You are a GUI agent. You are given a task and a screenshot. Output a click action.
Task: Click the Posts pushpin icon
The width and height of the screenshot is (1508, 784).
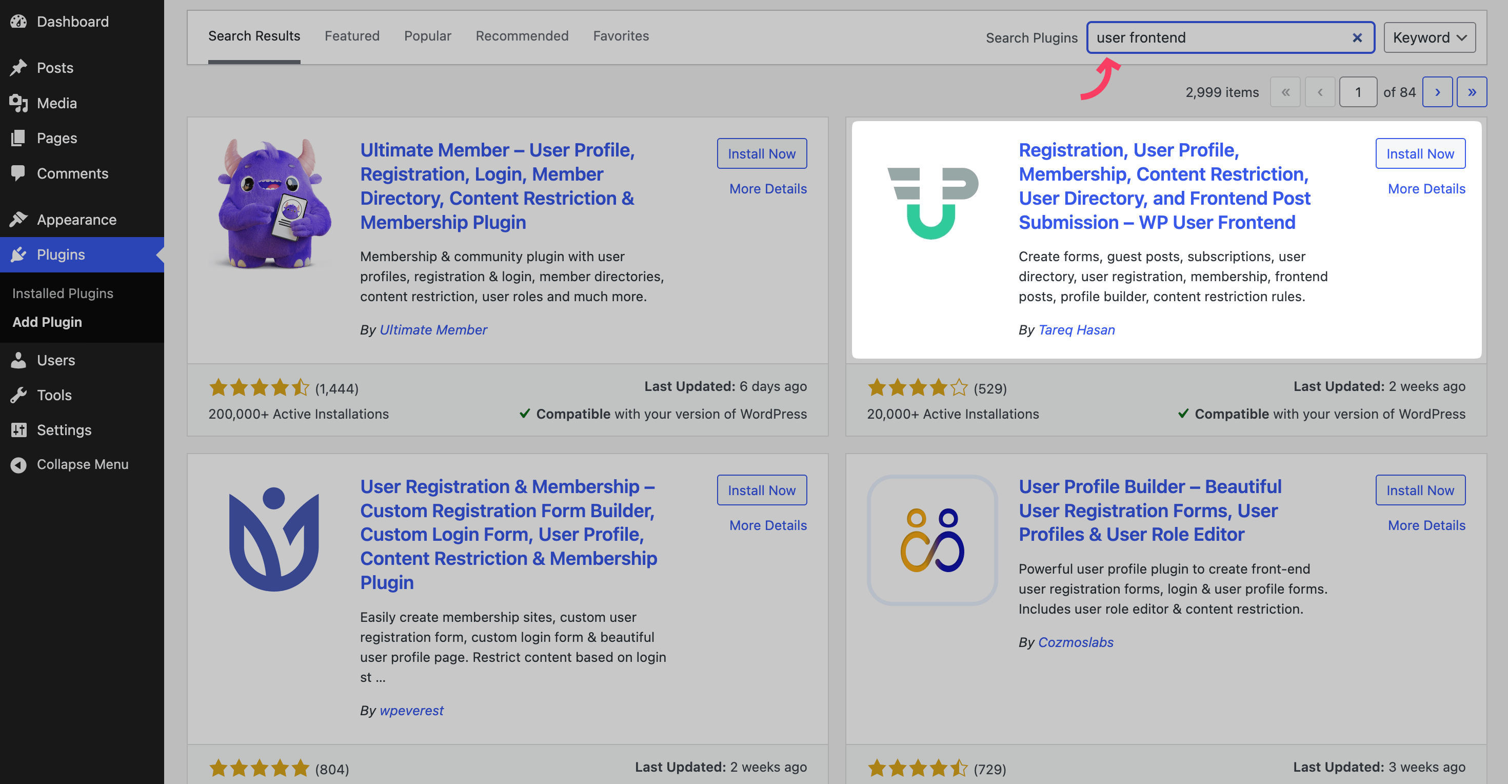pos(19,67)
